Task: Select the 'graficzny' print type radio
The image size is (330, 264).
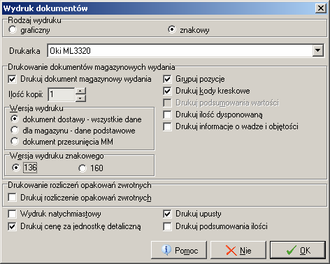Action: tap(13, 30)
